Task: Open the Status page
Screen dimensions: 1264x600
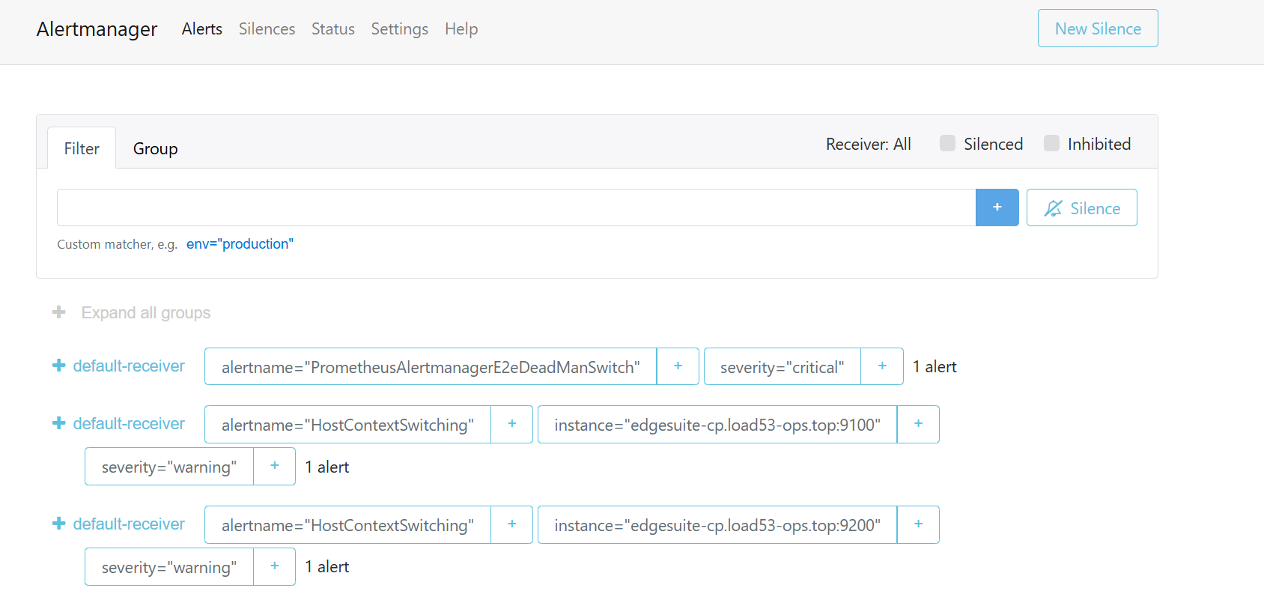Action: 332,28
